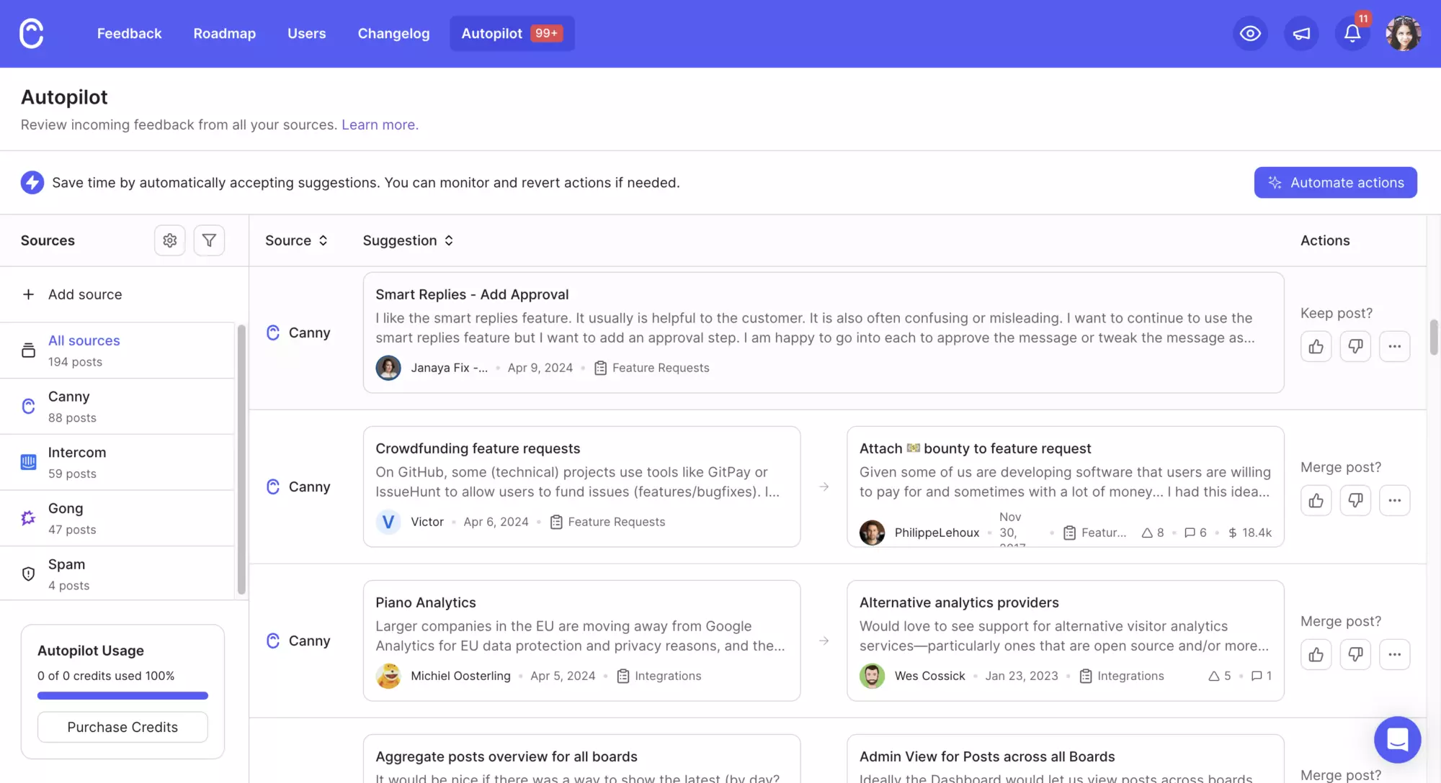
Task: Click thumbs up on Crowdfunding merge suggestion
Action: pyautogui.click(x=1316, y=499)
